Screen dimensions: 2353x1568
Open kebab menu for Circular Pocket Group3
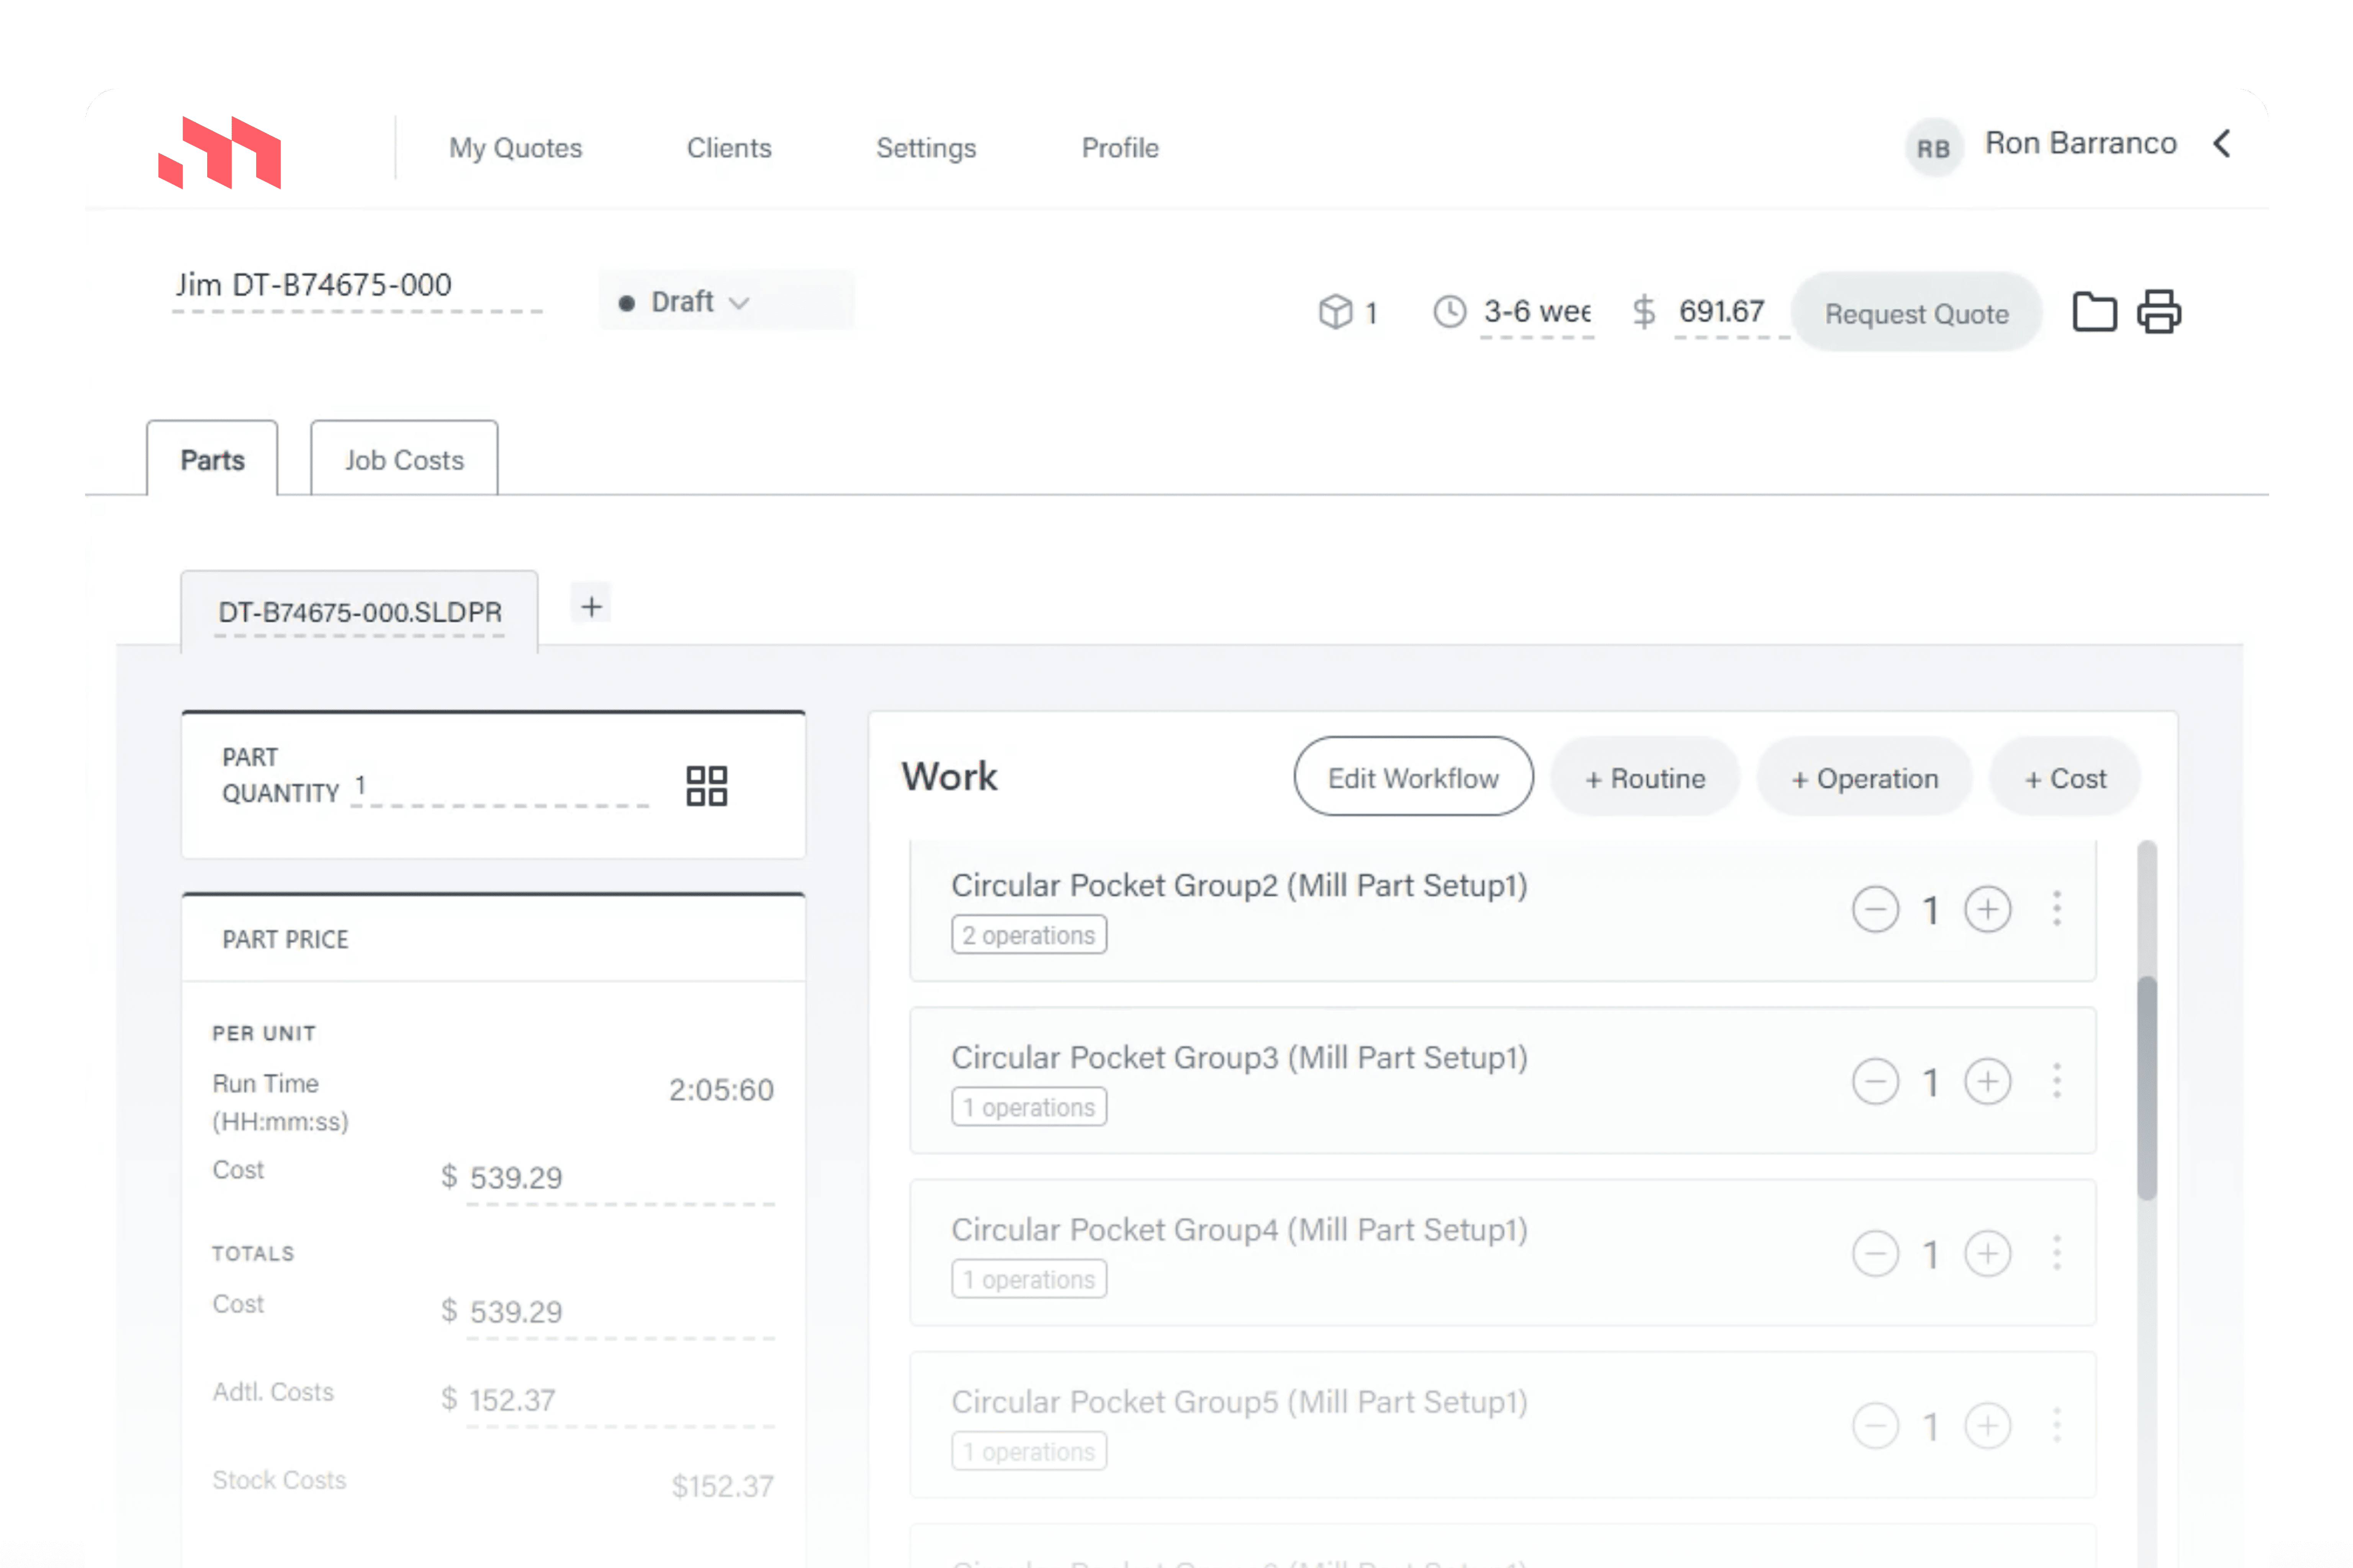2057,1081
